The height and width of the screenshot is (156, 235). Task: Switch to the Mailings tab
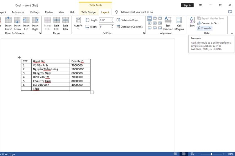[x=34, y=12]
